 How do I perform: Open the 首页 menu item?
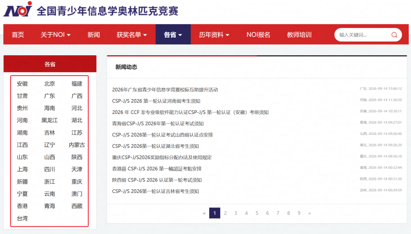point(18,35)
